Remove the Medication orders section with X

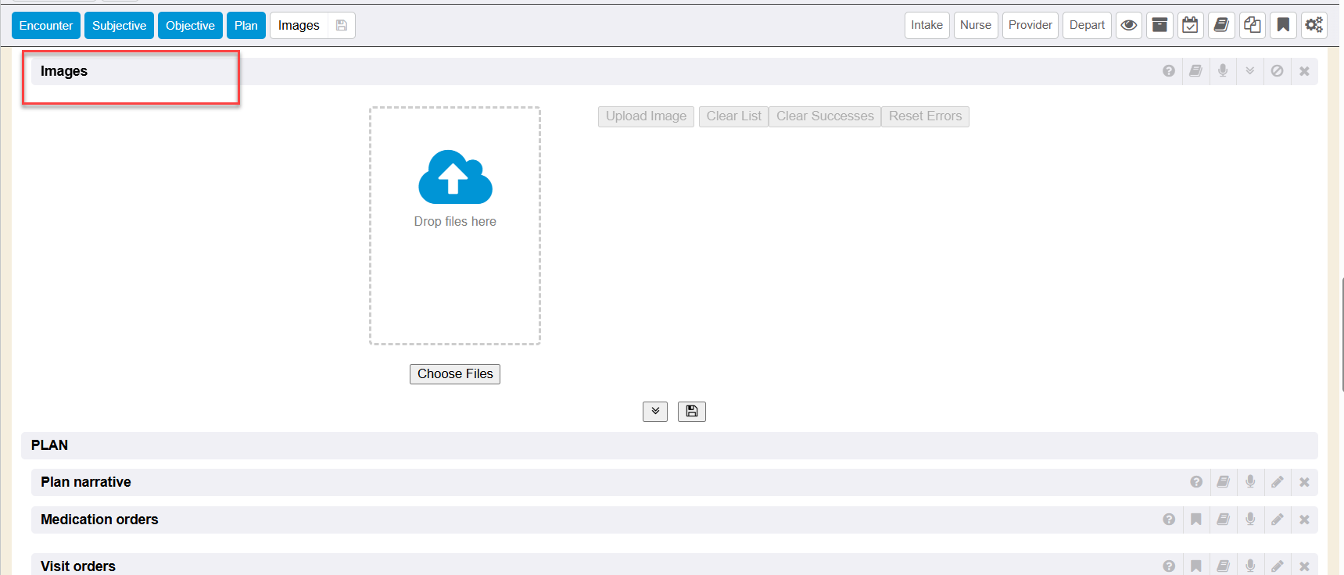[x=1304, y=520]
